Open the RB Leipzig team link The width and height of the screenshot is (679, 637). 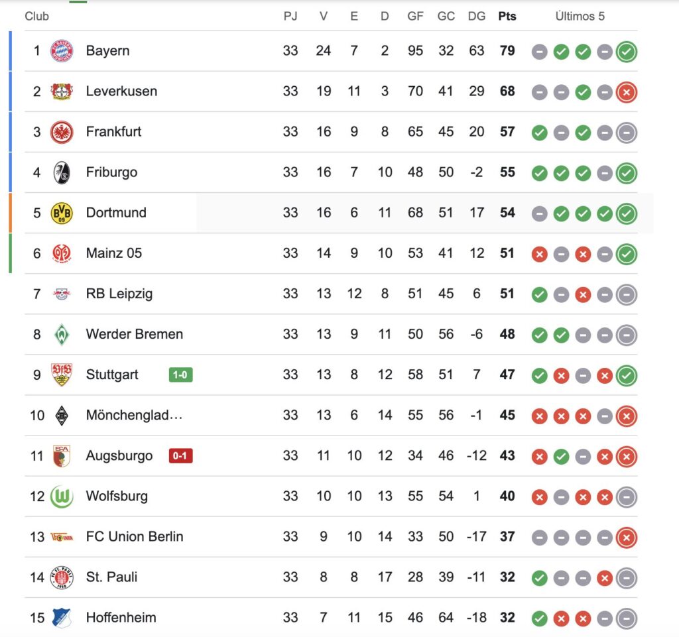click(119, 294)
